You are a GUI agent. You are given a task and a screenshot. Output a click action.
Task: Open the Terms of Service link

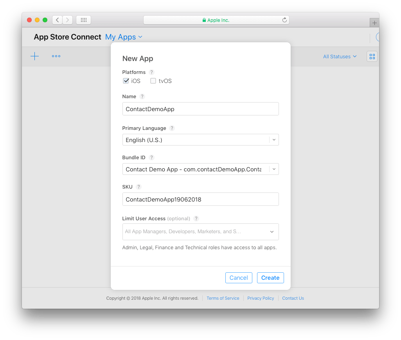pyautogui.click(x=223, y=298)
